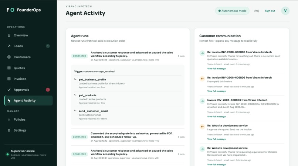Image resolution: width=298 pixels, height=166 pixels.
Task: Open the Overview page
Action: pyautogui.click(x=28, y=35)
